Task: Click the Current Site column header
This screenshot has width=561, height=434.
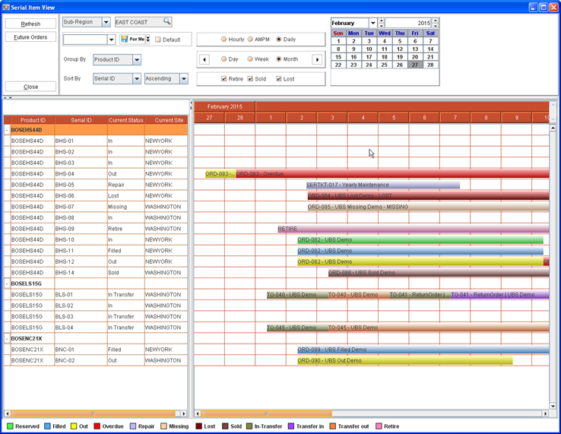Action: (166, 120)
